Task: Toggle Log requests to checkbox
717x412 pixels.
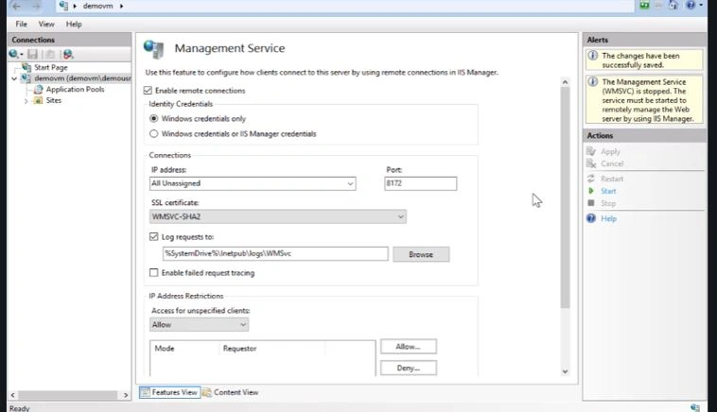Action: pyautogui.click(x=153, y=236)
